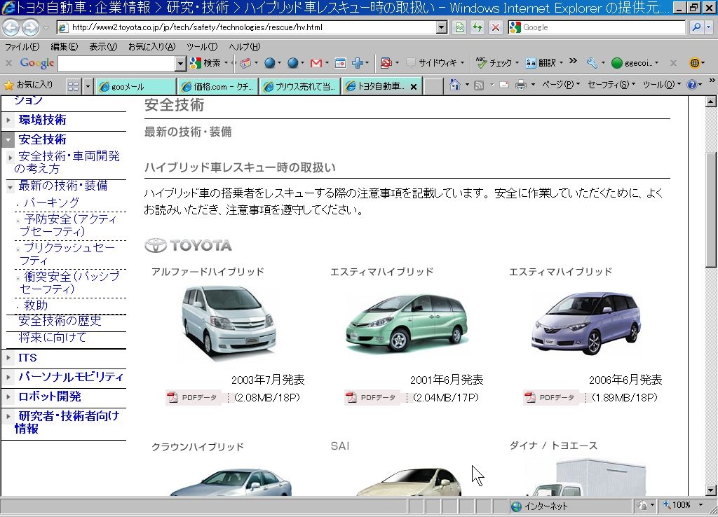
Task: Open the wrench toolbar settings icon
Action: [x=592, y=63]
